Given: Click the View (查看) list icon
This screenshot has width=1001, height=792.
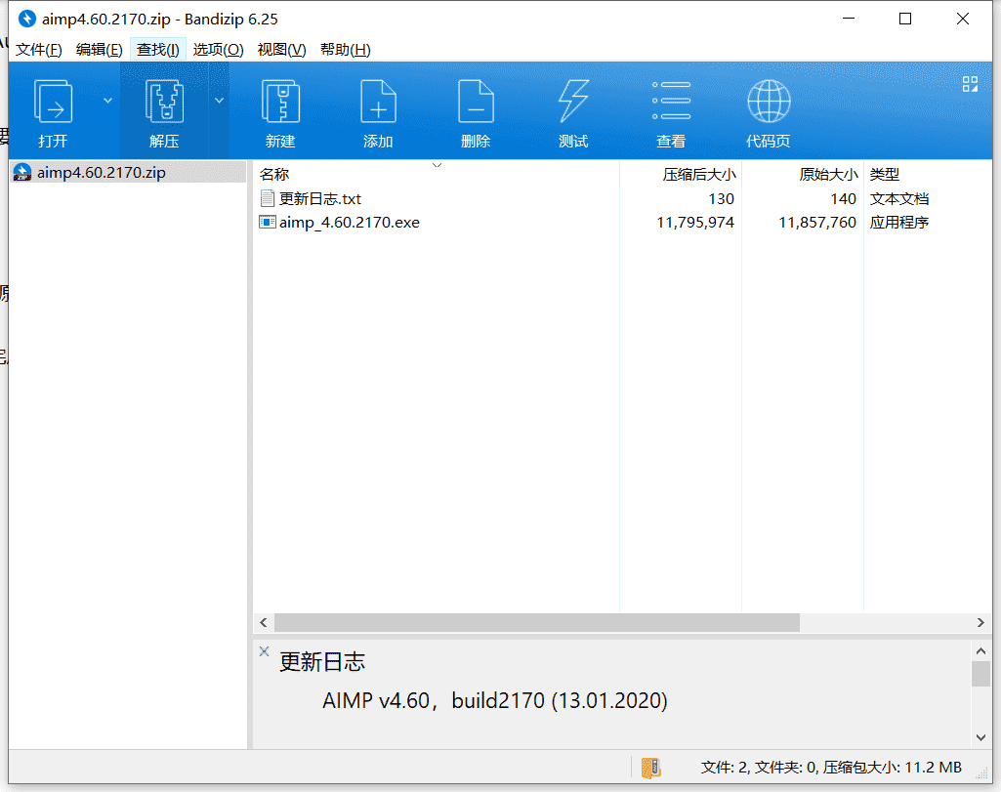Looking at the screenshot, I should point(671,101).
